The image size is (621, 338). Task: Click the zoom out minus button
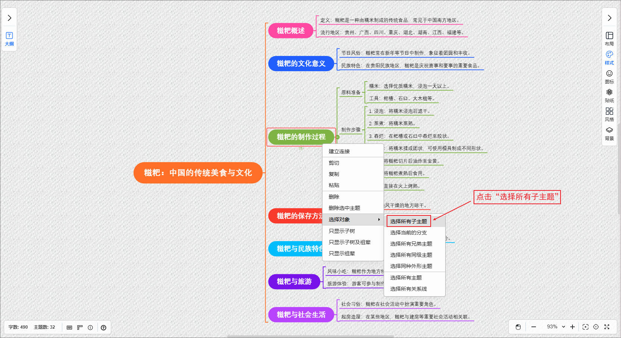(534, 327)
